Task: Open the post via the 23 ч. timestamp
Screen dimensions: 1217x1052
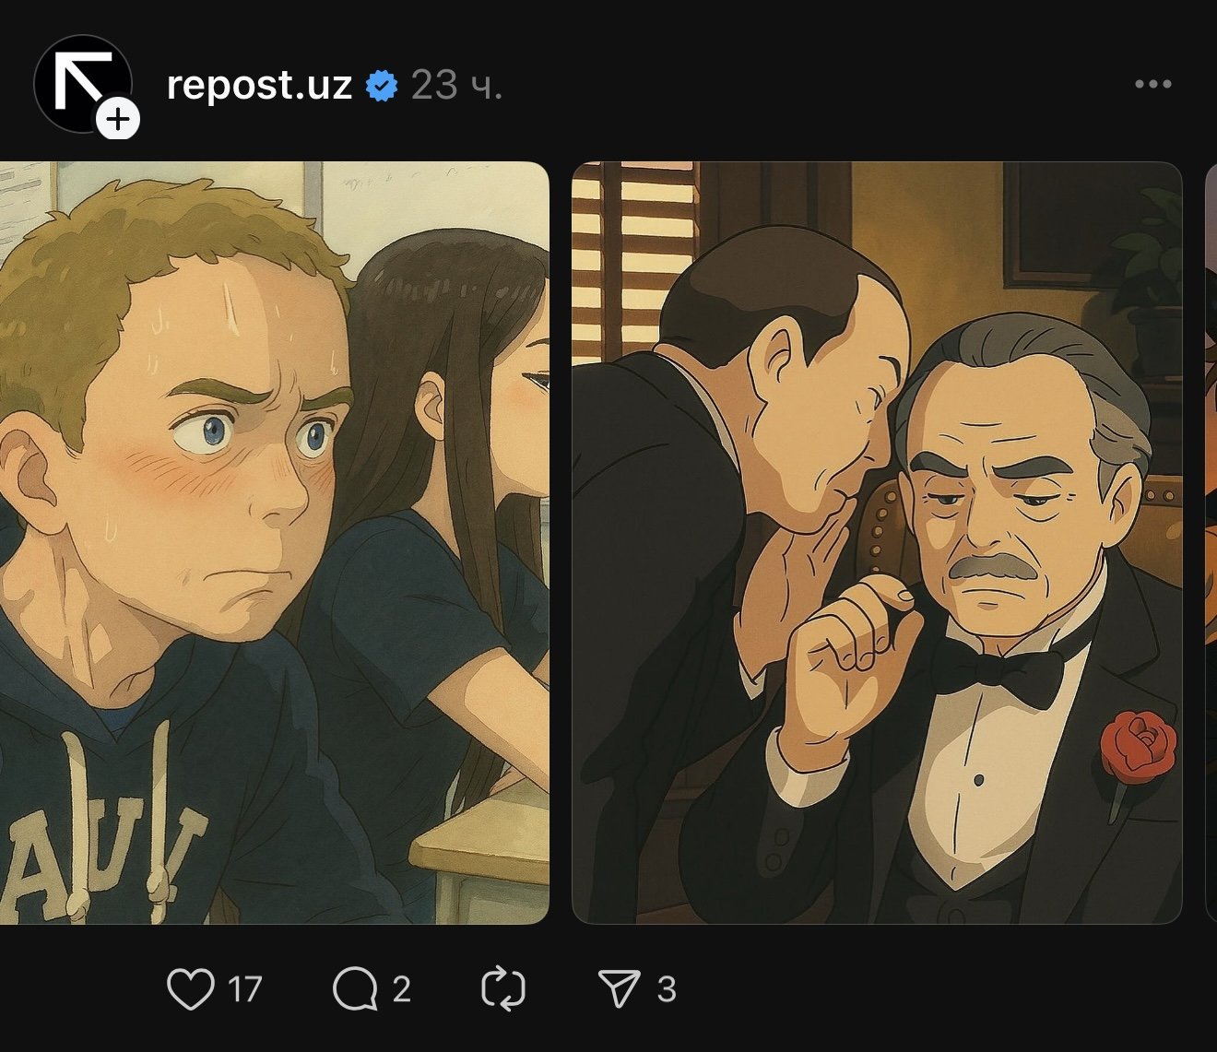Action: [x=456, y=85]
